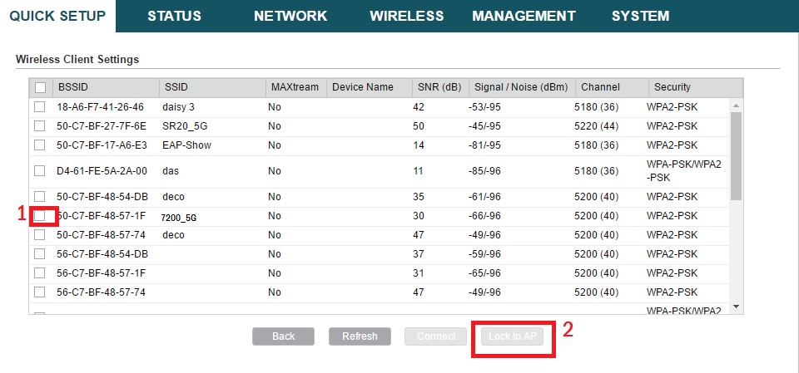Click the scrollbar up arrow
This screenshot has width=799, height=373.
point(735,106)
